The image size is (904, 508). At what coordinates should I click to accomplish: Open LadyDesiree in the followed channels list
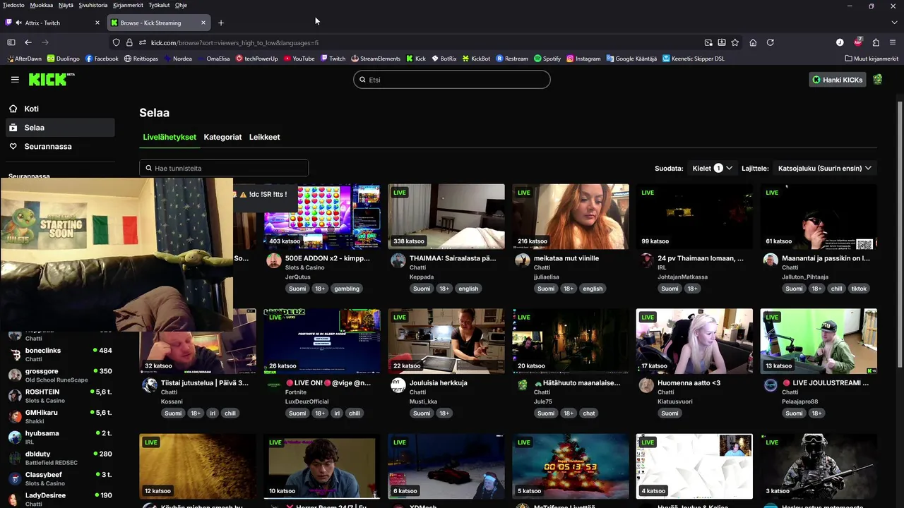tap(60, 499)
